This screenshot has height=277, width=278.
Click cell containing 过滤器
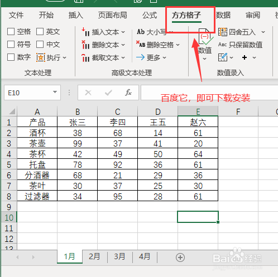click(x=37, y=196)
